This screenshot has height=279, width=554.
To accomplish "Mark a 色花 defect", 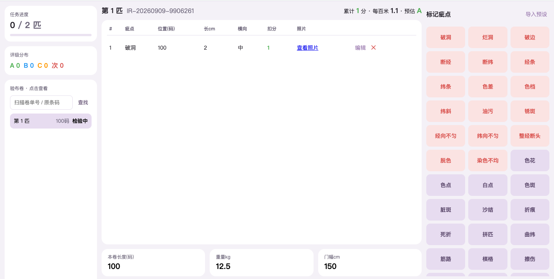I will click(530, 160).
